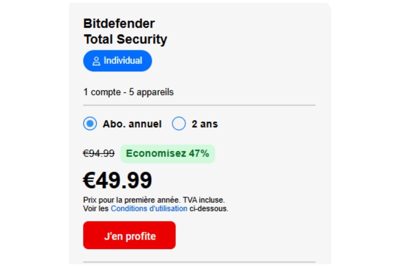This screenshot has height=267, width=401.
Task: Click the green Economisez 47% badge
Action: (168, 154)
